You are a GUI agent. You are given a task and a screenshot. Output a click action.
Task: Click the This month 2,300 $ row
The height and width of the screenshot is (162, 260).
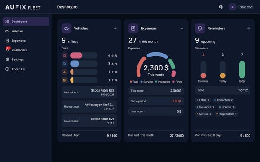coord(156,91)
